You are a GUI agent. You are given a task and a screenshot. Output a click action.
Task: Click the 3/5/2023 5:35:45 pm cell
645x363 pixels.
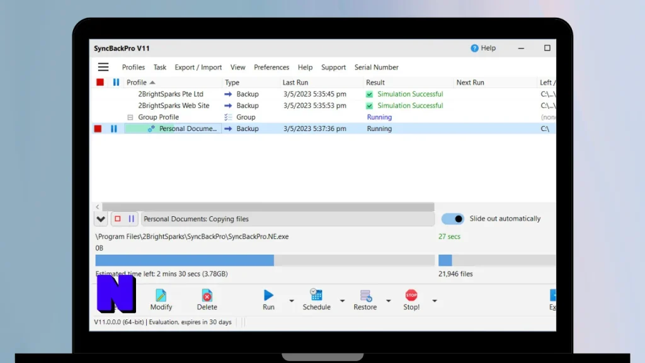[x=315, y=95]
